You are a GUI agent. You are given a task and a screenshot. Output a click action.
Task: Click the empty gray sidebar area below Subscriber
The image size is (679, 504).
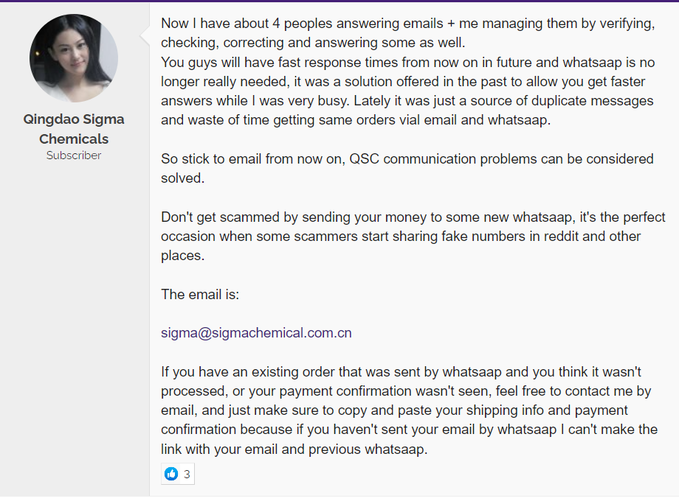pyautogui.click(x=75, y=329)
